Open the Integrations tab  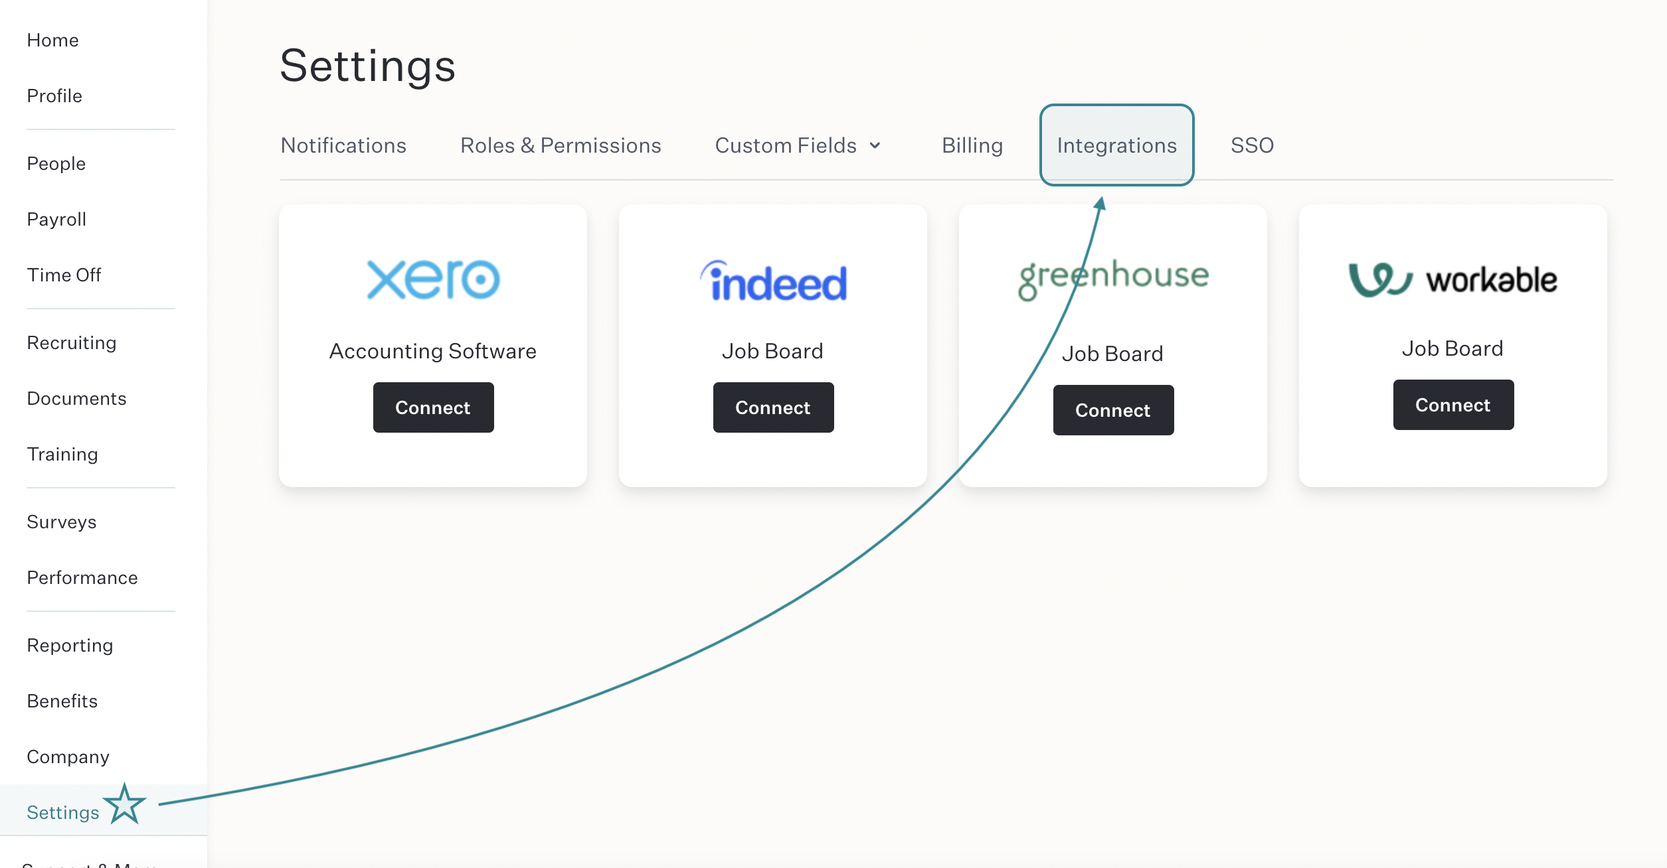pos(1116,145)
